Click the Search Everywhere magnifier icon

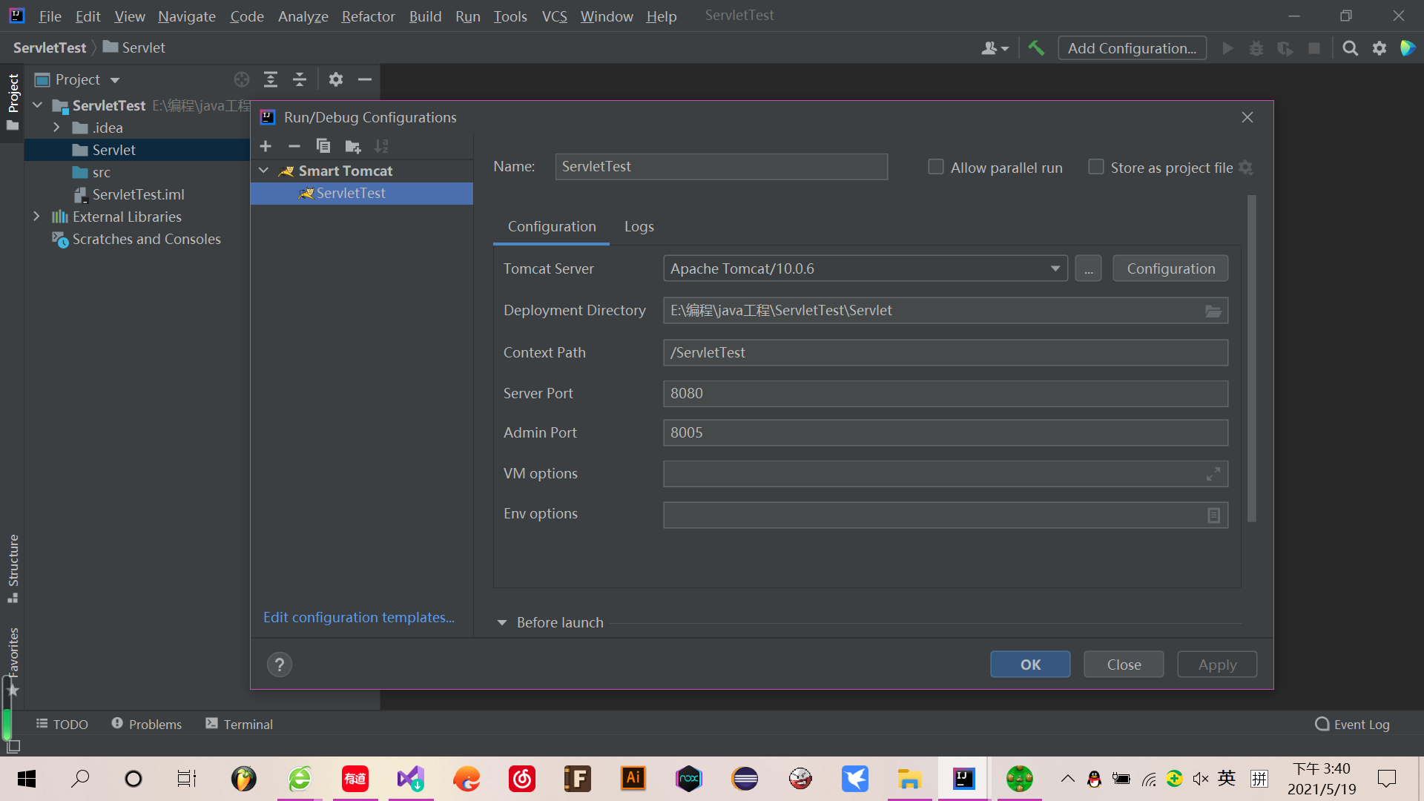pyautogui.click(x=1350, y=48)
